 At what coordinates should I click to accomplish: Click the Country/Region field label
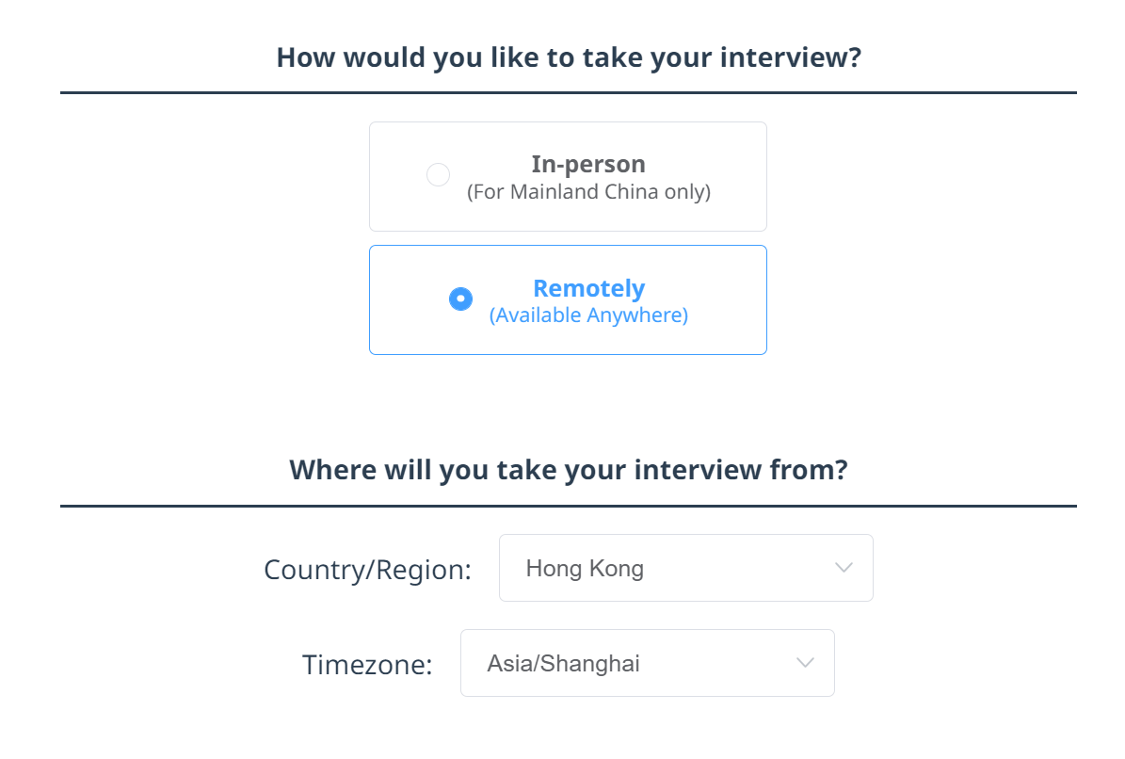point(367,569)
